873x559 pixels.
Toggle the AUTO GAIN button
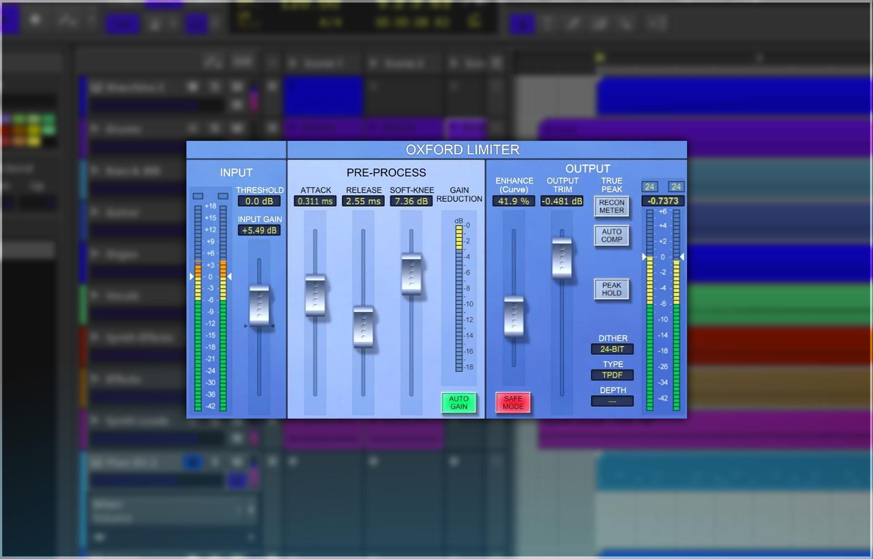[x=459, y=403]
